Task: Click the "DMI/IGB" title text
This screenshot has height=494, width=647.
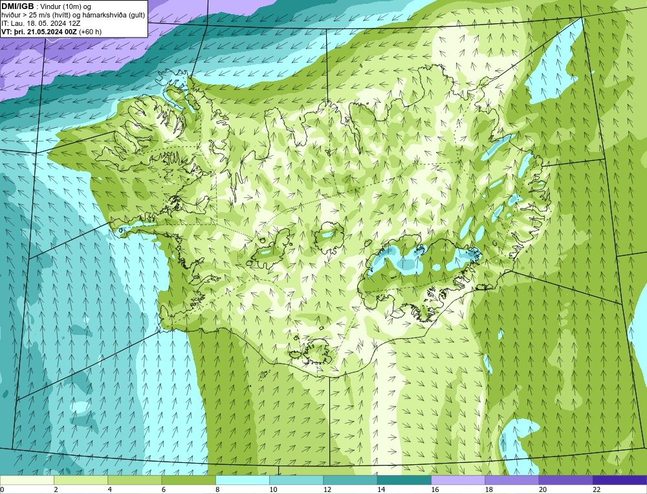Action: tap(17, 6)
